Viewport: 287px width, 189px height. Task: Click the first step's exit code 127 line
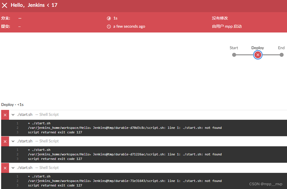pyautogui.click(x=55, y=132)
